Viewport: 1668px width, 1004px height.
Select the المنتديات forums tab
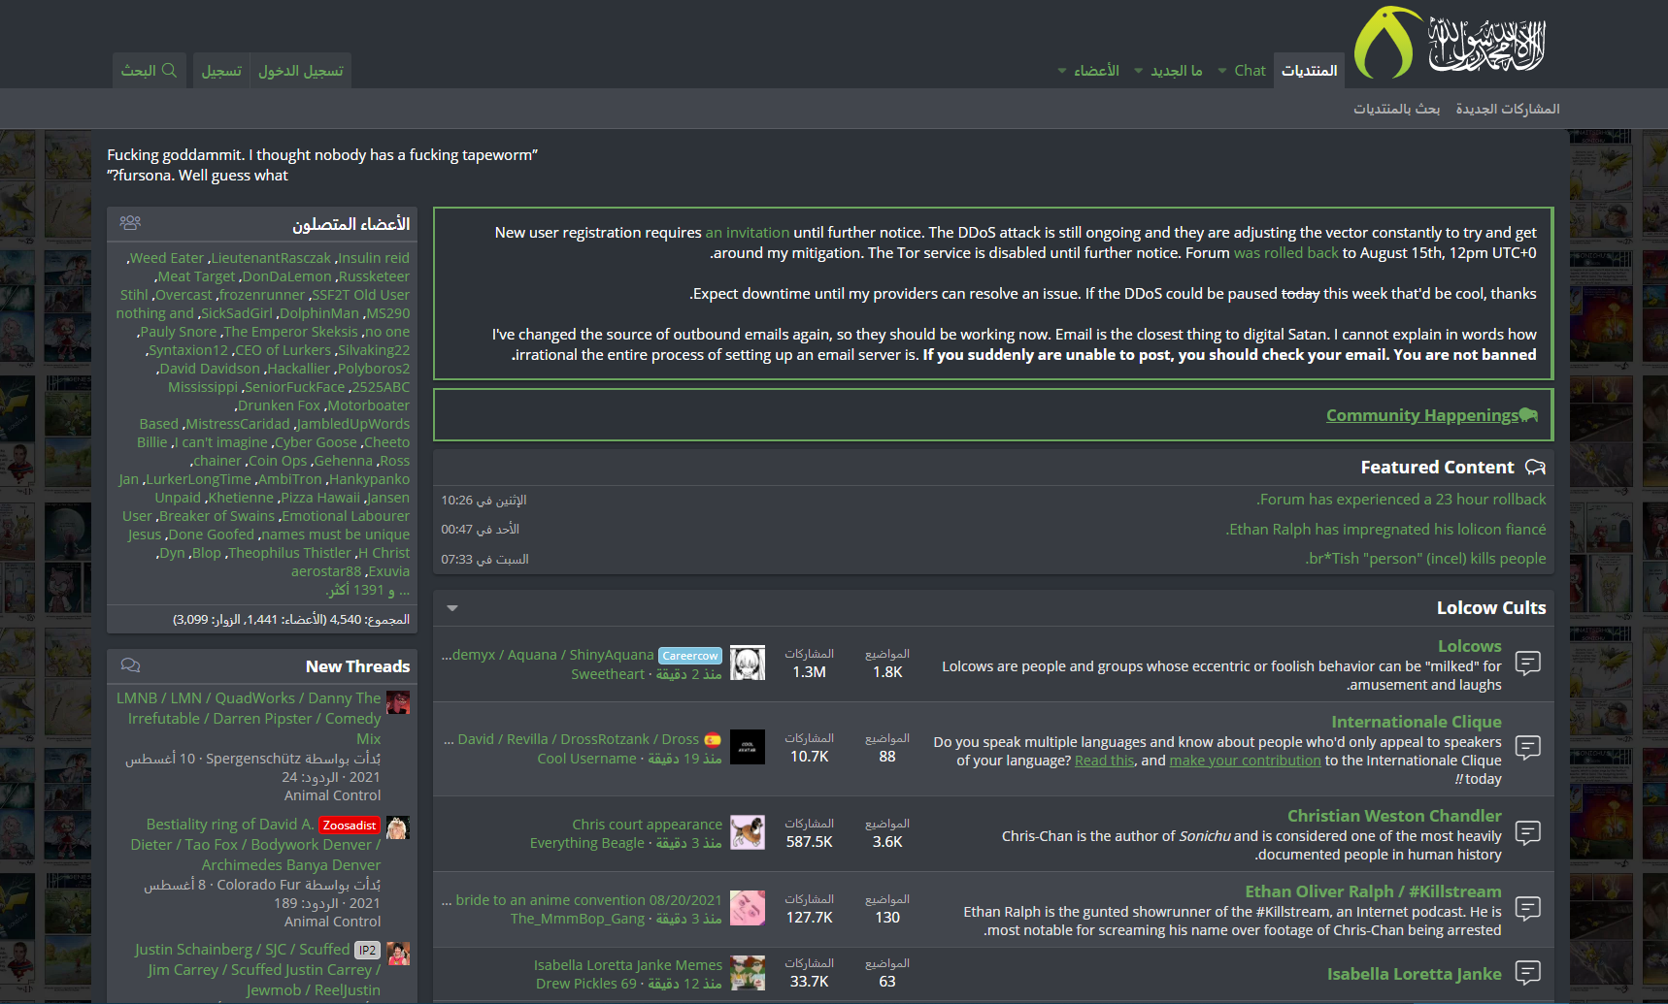coord(1309,71)
